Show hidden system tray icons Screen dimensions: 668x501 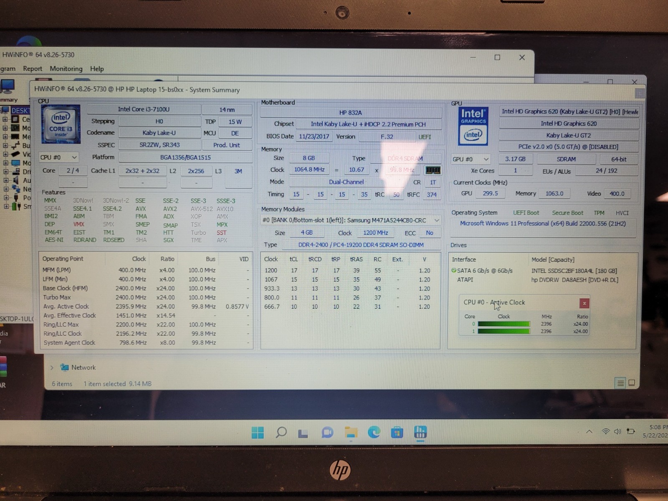point(589,432)
